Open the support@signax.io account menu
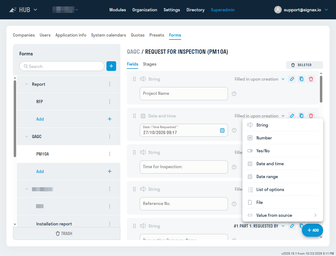Image resolution: width=336 pixels, height=256 pixels. tap(301, 10)
